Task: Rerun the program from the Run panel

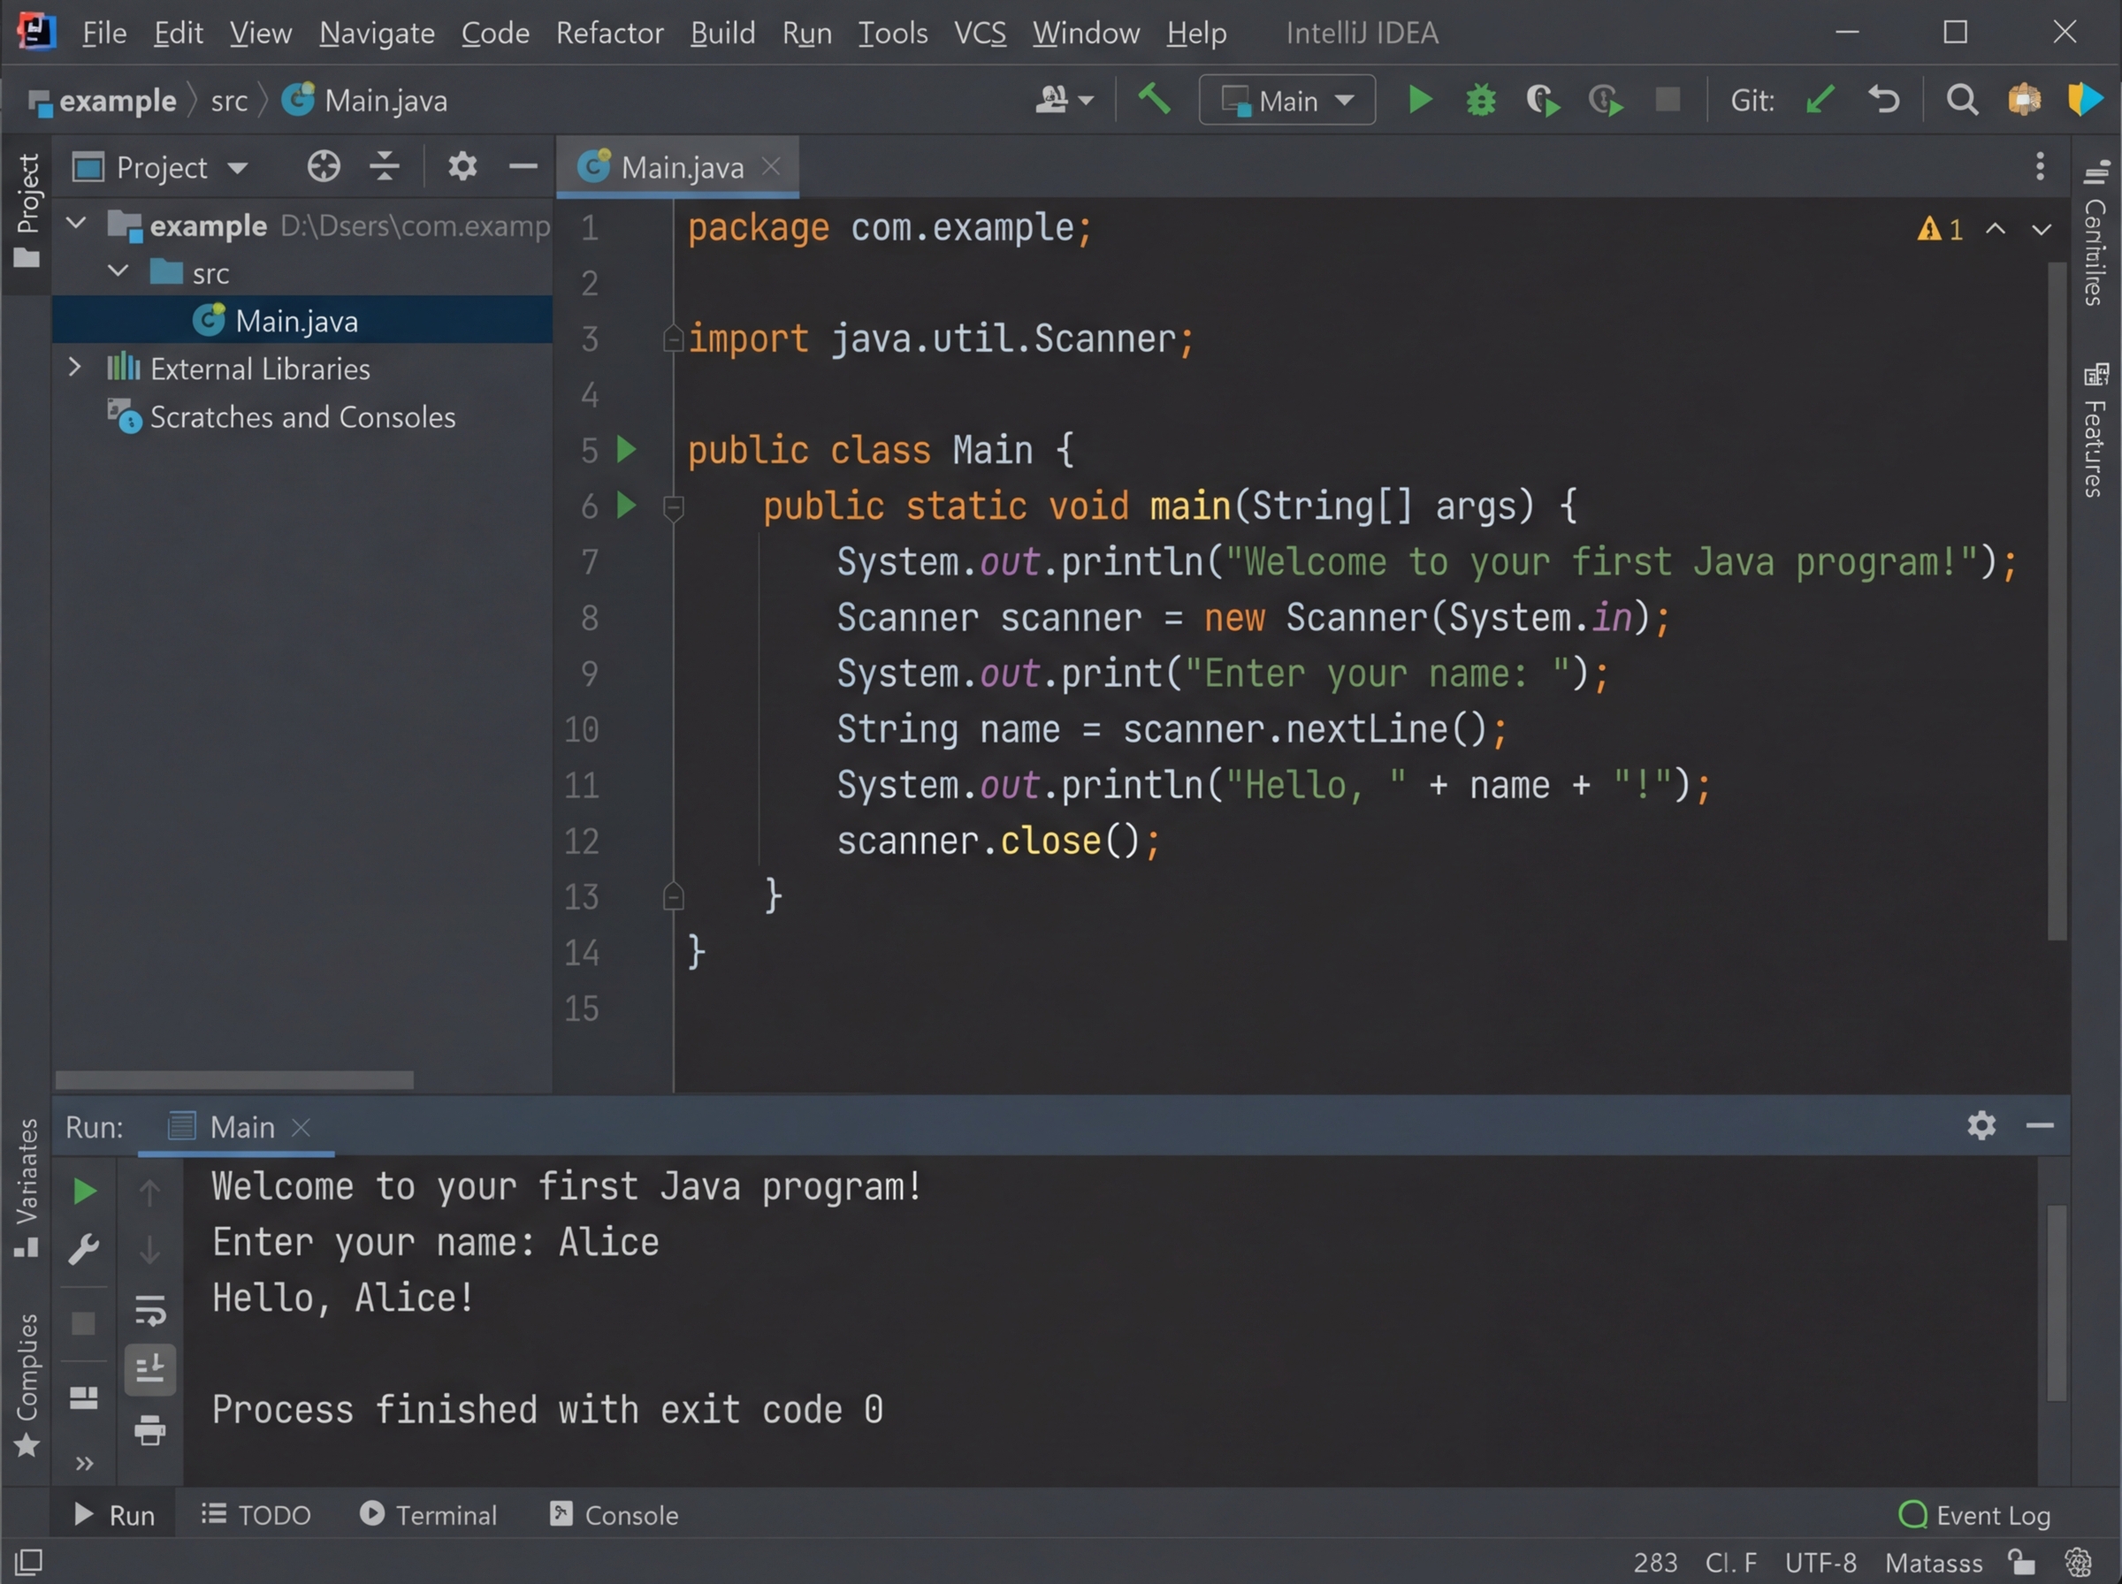Action: [x=84, y=1191]
